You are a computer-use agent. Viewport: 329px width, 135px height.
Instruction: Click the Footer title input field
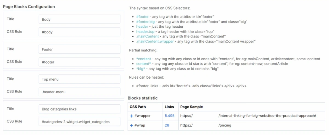coord(79,50)
